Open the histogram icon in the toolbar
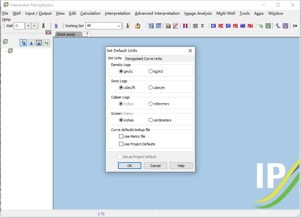Image resolution: width=301 pixels, height=218 pixels. point(168,26)
